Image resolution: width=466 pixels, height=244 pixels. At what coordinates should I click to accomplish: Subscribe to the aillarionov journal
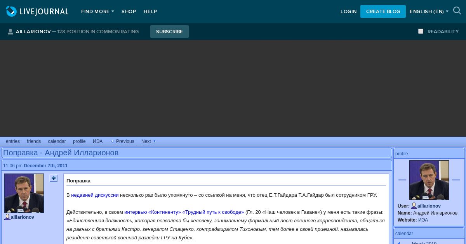point(169,31)
